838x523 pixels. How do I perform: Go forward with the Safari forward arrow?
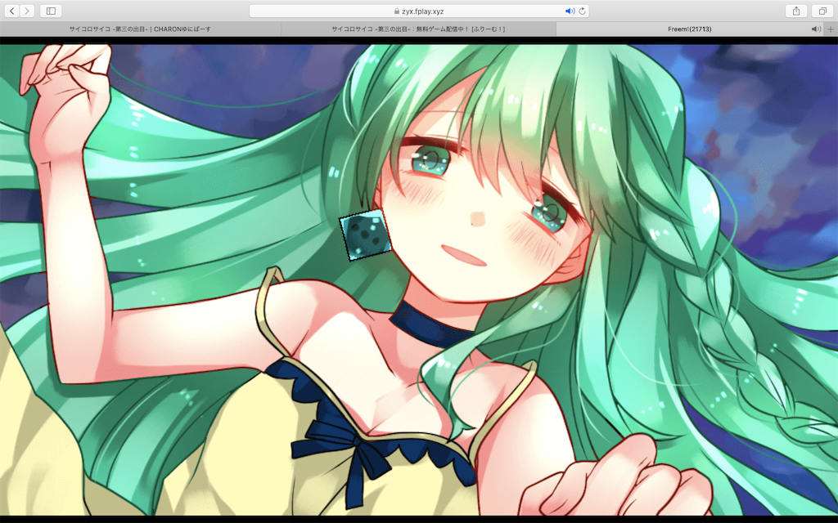(27, 11)
